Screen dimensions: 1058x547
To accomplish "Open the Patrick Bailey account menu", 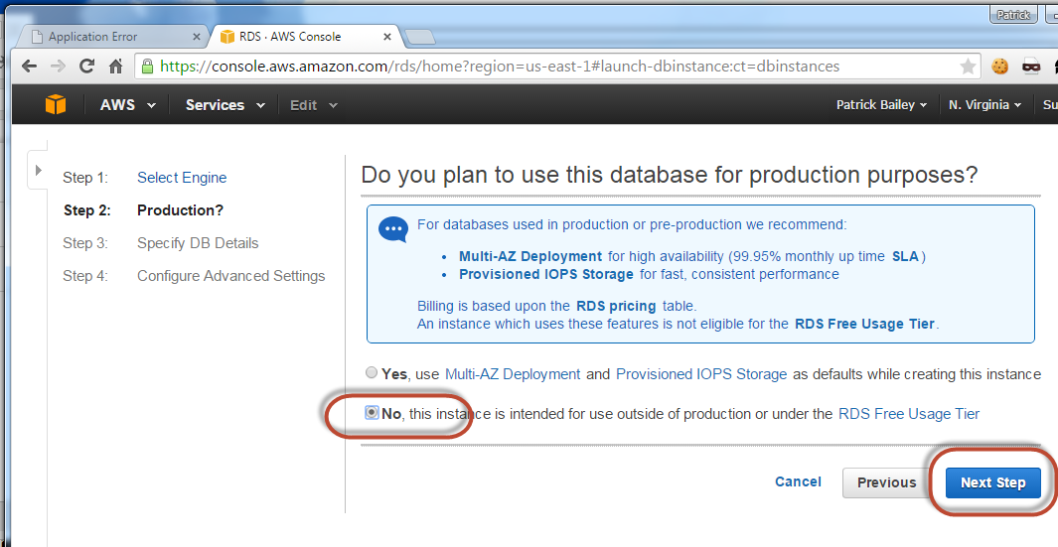I will point(881,104).
